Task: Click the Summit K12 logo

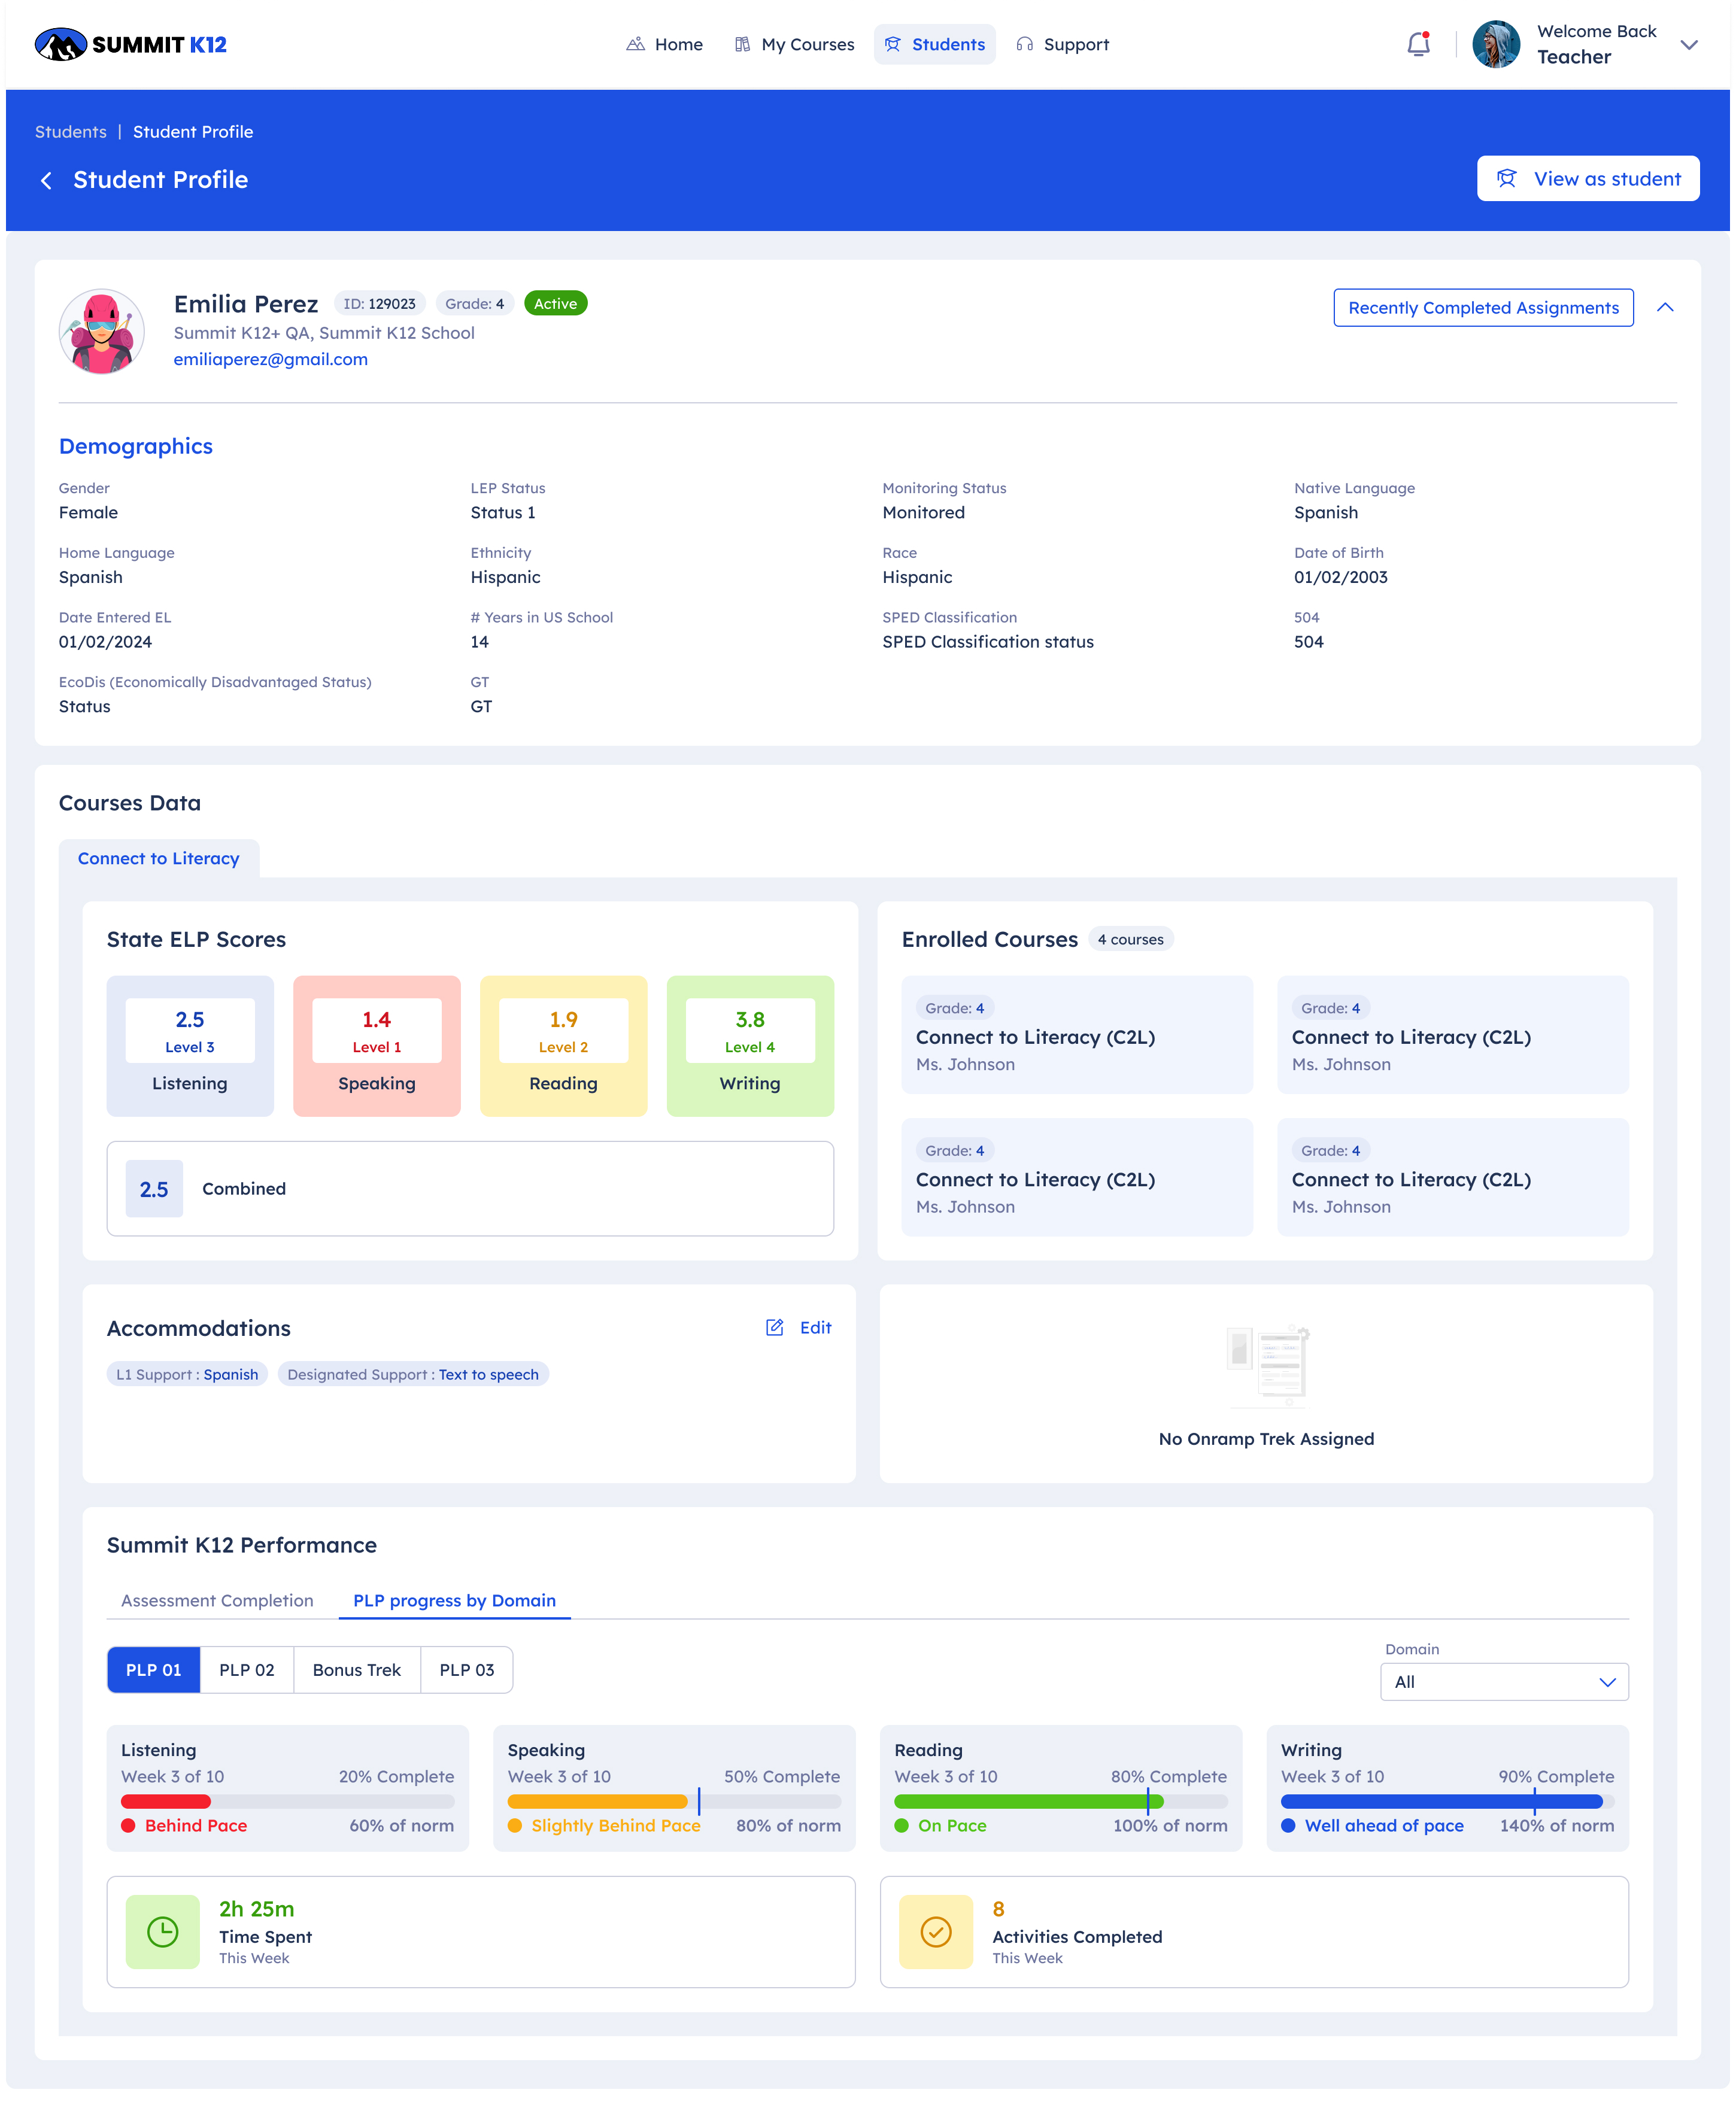Action: pyautogui.click(x=131, y=44)
